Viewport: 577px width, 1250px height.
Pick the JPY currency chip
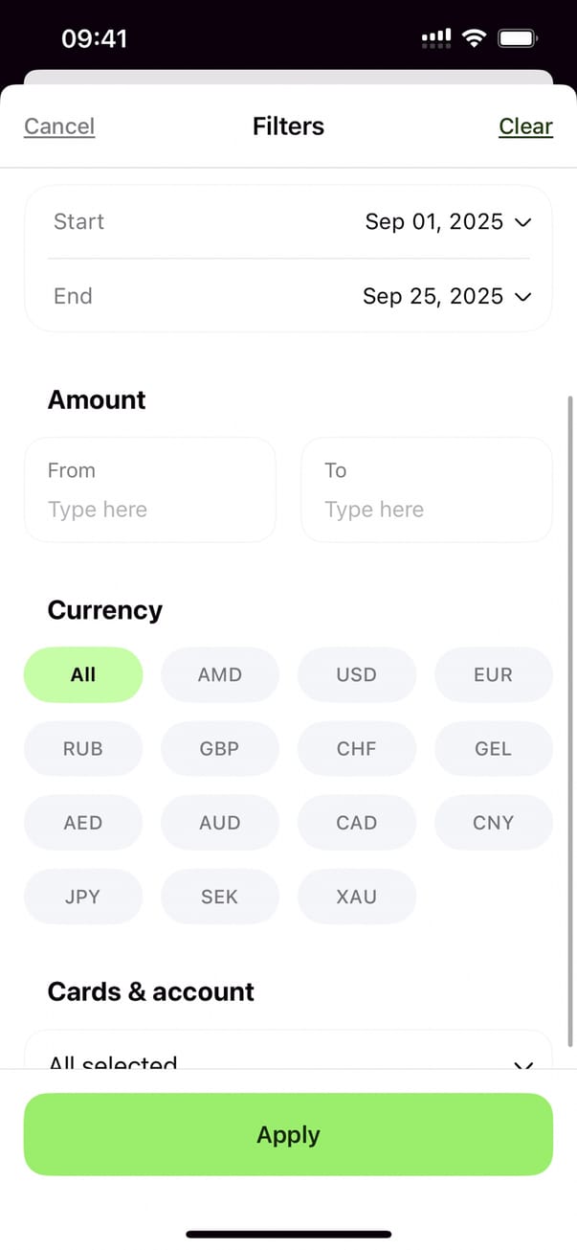coord(83,898)
